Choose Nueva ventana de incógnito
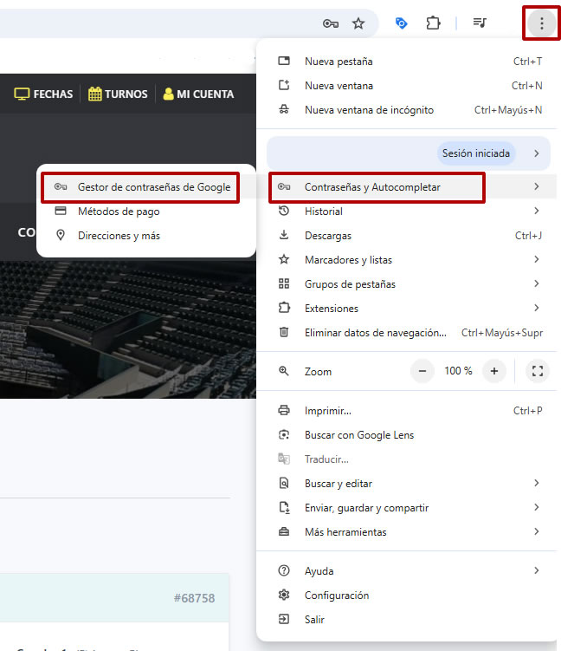Viewport: 574px width, 651px height. click(369, 110)
